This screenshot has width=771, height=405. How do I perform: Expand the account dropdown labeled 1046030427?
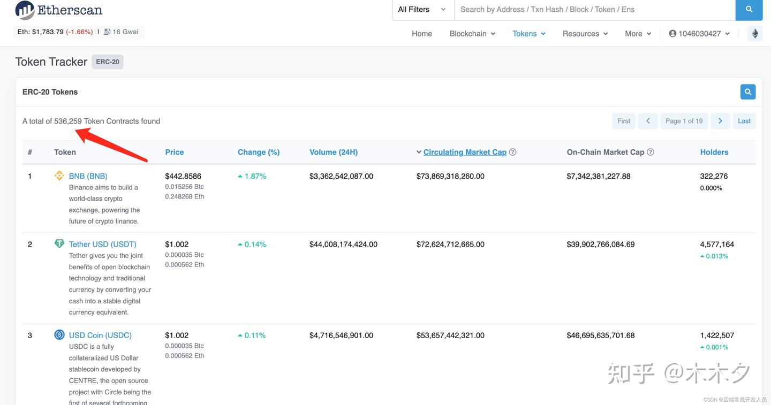point(699,33)
